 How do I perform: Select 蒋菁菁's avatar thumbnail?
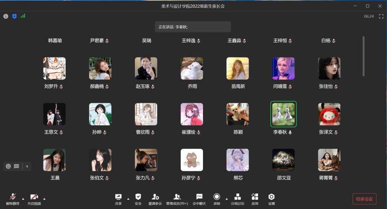coord(329,160)
